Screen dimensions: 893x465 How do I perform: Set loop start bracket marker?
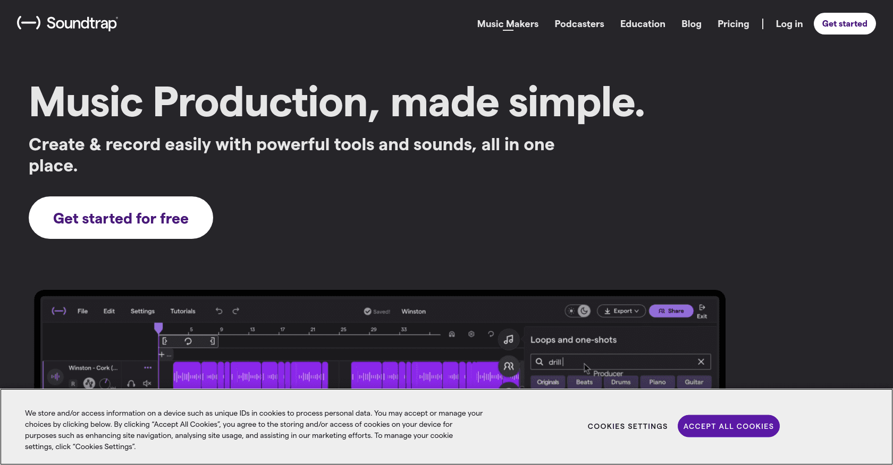click(165, 341)
